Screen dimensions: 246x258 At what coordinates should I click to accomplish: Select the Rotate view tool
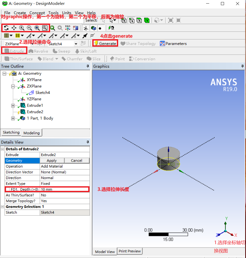(x=6, y=28)
